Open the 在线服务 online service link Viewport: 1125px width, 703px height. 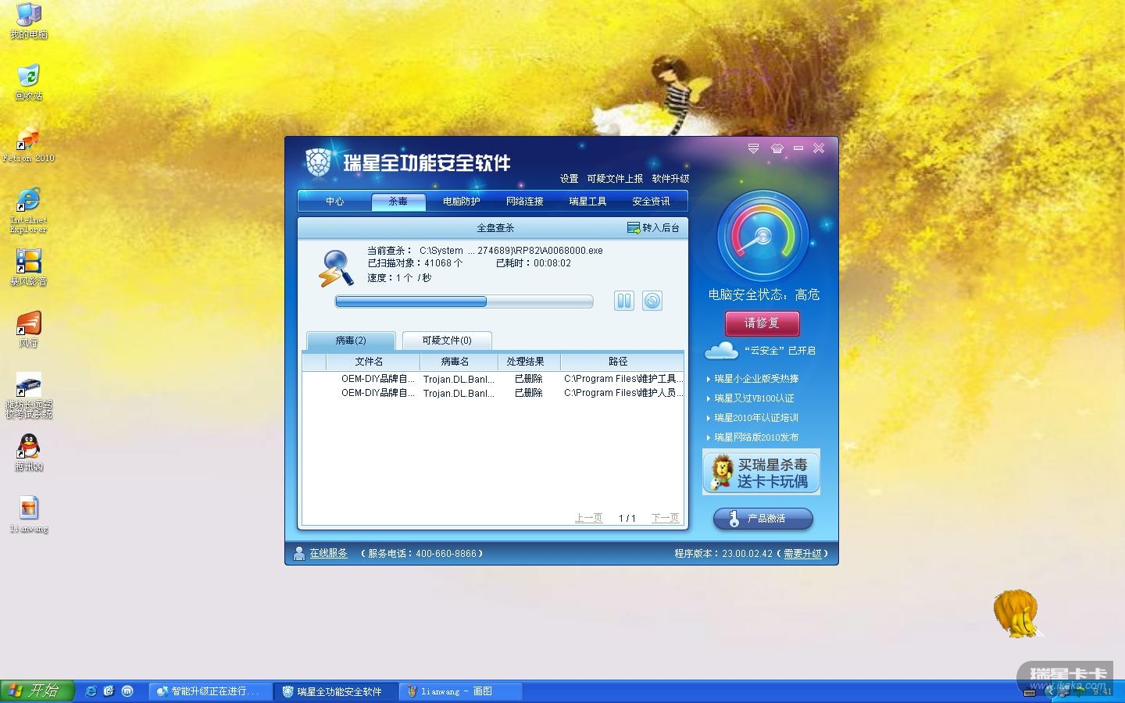click(328, 553)
